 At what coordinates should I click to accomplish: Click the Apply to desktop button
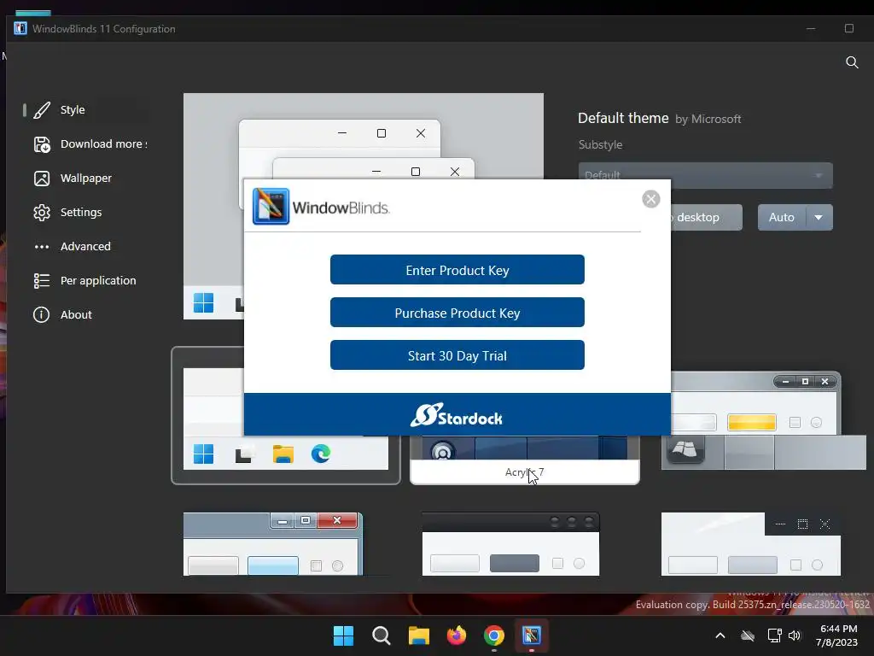click(706, 218)
